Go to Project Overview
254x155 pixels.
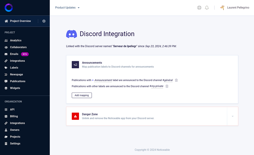tap(20, 21)
